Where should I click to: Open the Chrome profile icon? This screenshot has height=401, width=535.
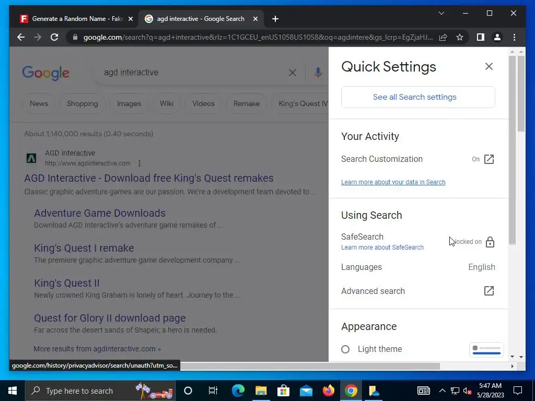pos(497,37)
